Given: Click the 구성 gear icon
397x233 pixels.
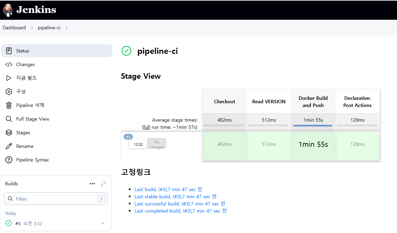Looking at the screenshot, I should coord(9,92).
